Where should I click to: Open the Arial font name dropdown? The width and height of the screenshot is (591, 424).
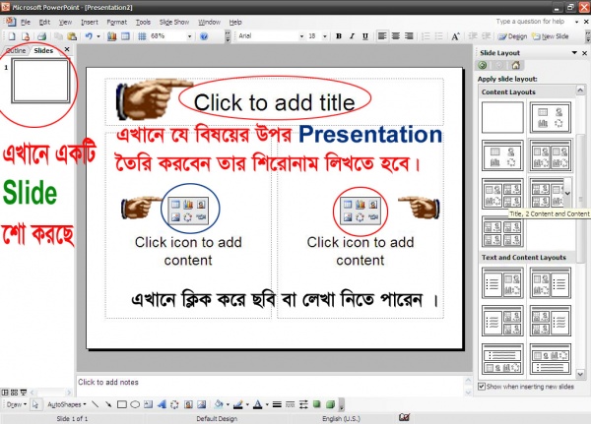coord(301,36)
